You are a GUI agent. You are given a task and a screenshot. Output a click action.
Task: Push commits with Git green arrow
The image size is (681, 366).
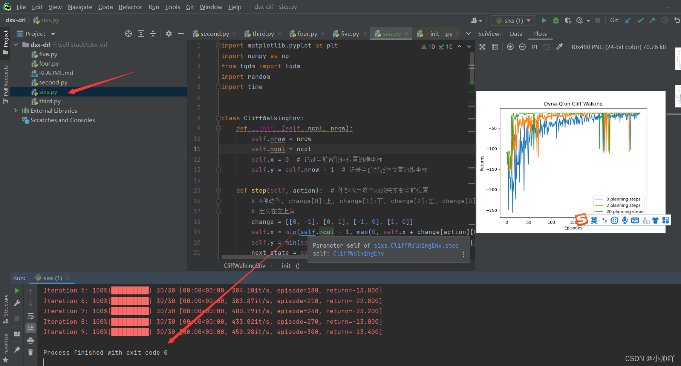pos(652,20)
